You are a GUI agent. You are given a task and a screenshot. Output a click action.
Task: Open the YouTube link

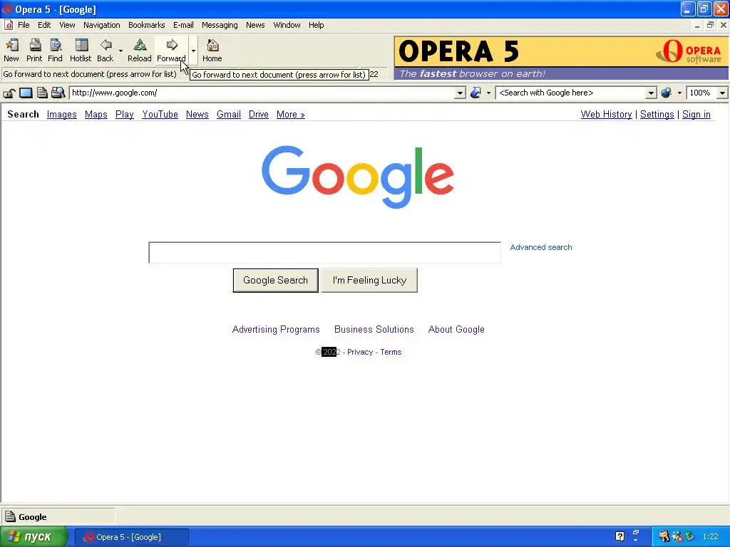pos(160,115)
